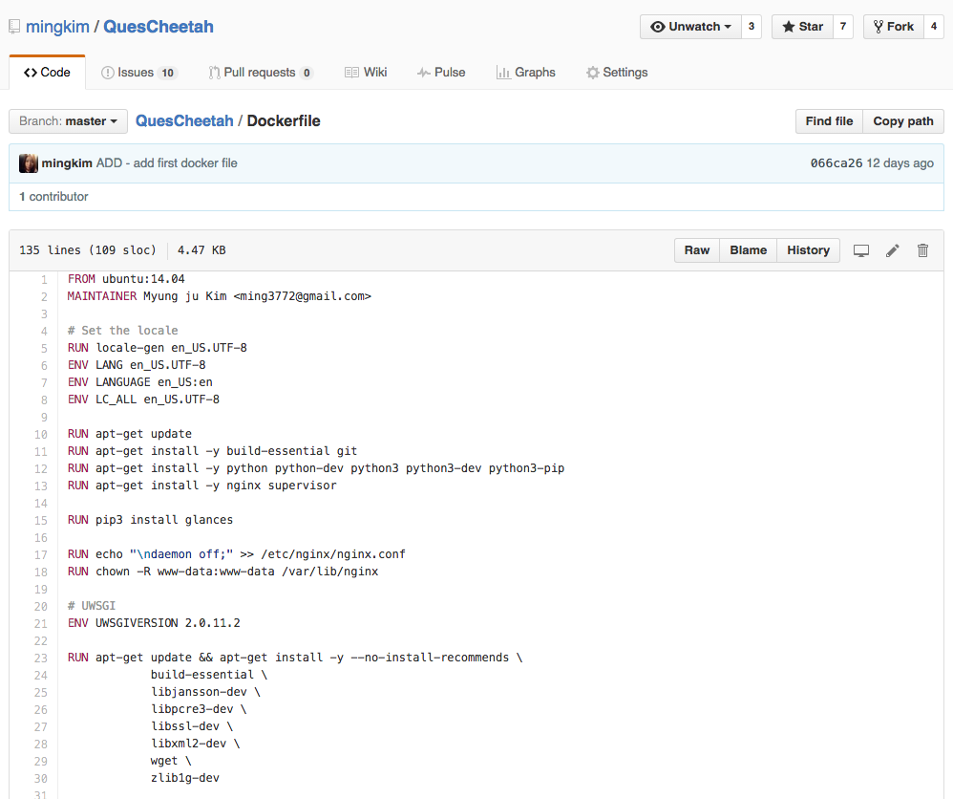Viewport: 953px width, 799px height.
Task: Click mingkim's avatar in the commit bar
Action: 28,163
